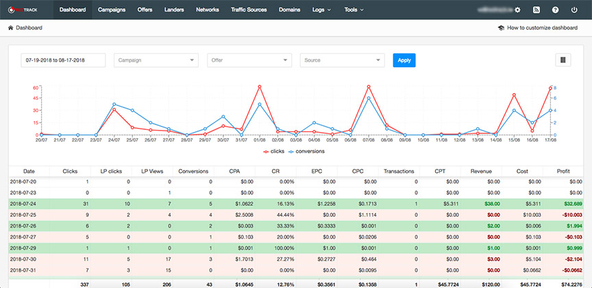Open the Logs menu
Viewport: 592px width, 288px height.
click(321, 10)
